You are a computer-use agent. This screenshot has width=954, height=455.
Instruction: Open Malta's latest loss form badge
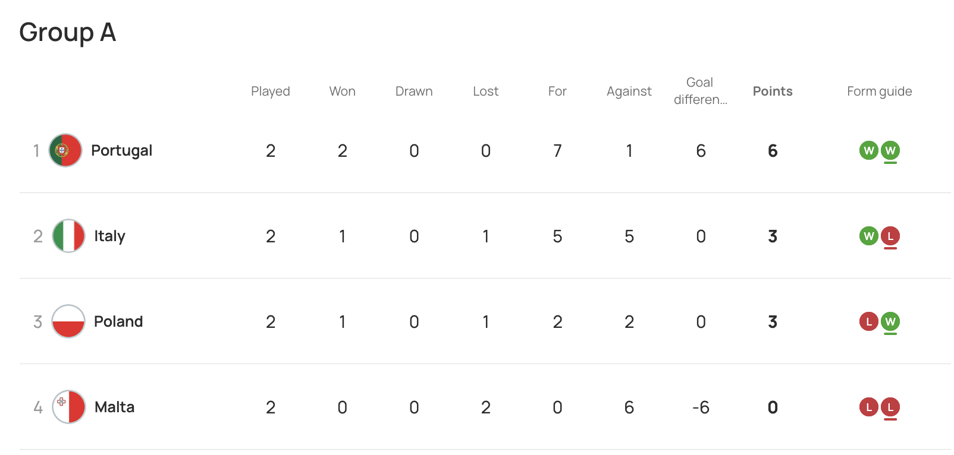coord(890,407)
